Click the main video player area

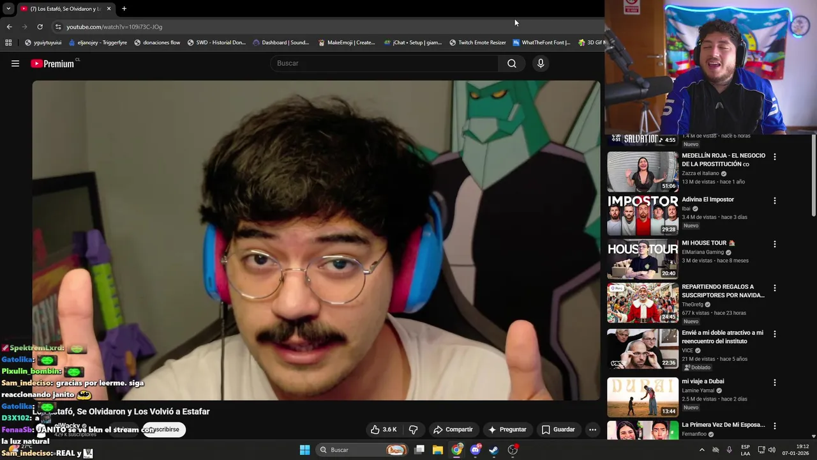click(316, 240)
